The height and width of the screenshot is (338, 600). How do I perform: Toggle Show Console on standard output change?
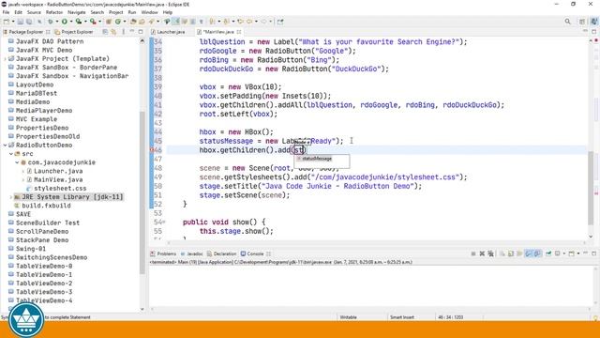[529, 253]
